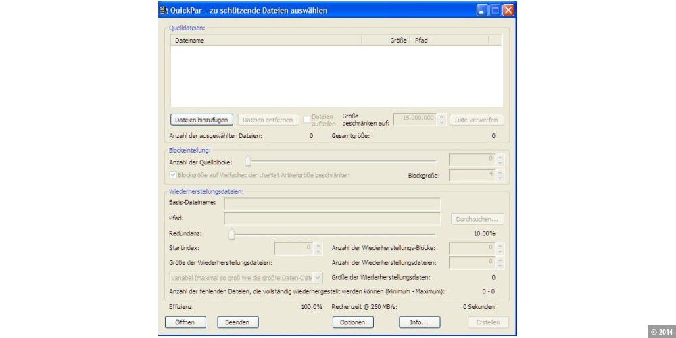
Task: Toggle 'Dateien aufteilen' checkbox
Action: [306, 120]
